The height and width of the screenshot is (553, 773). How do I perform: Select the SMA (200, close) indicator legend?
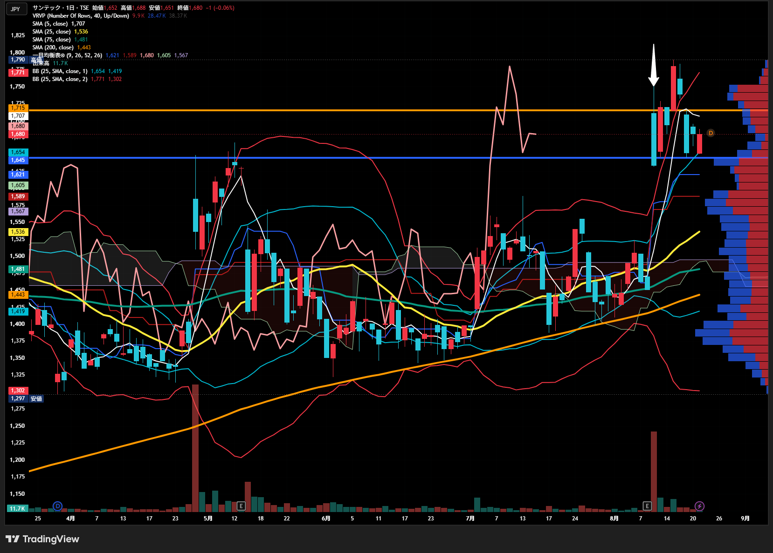click(53, 47)
